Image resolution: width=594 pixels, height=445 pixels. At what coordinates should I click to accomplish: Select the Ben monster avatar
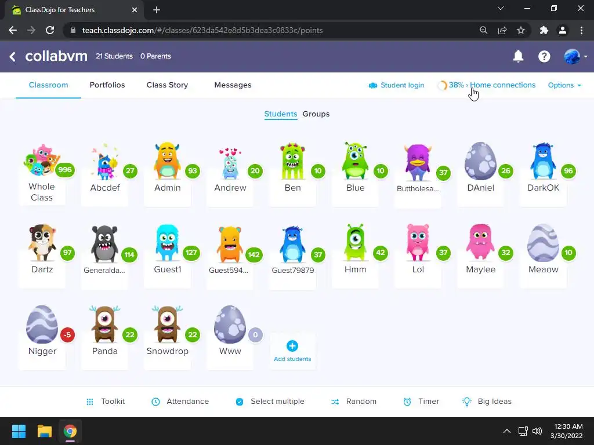292,161
